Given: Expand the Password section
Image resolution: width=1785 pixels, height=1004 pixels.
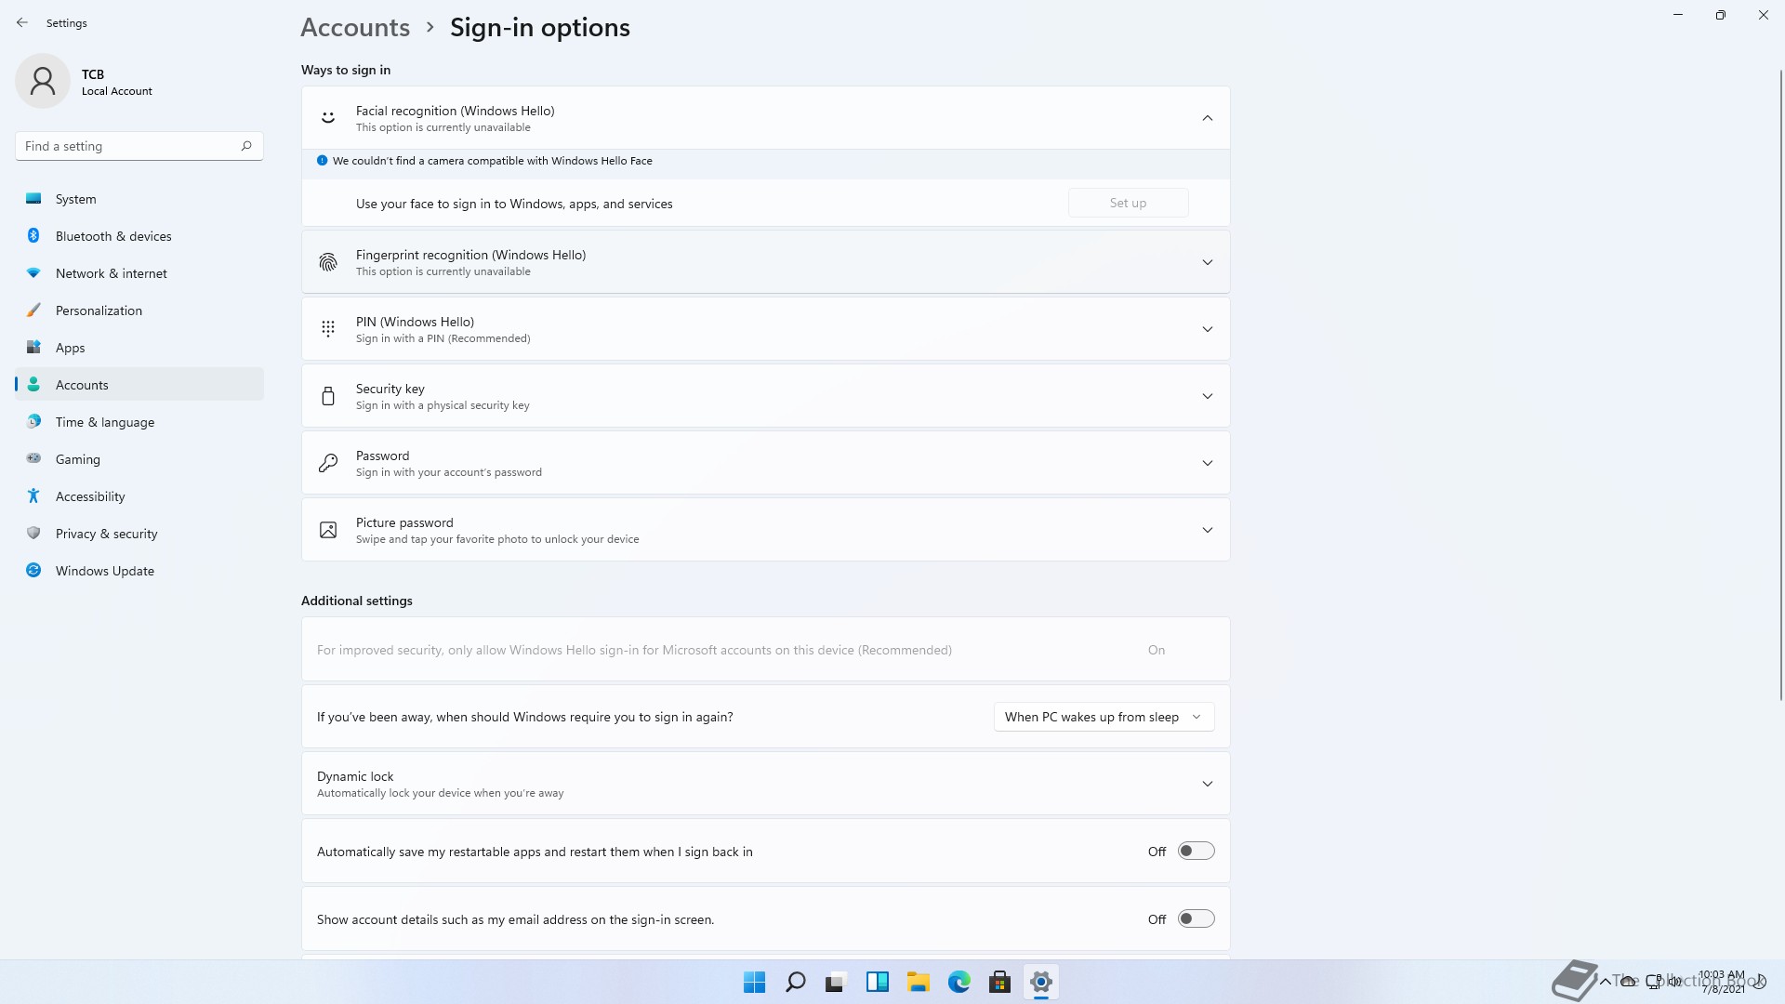Looking at the screenshot, I should (x=1208, y=463).
